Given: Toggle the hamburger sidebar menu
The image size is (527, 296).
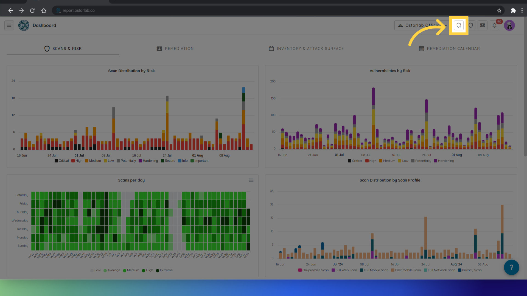Looking at the screenshot, I should [x=9, y=25].
